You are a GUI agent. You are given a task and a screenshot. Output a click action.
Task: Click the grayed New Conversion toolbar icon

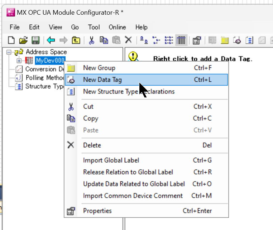click(x=262, y=40)
